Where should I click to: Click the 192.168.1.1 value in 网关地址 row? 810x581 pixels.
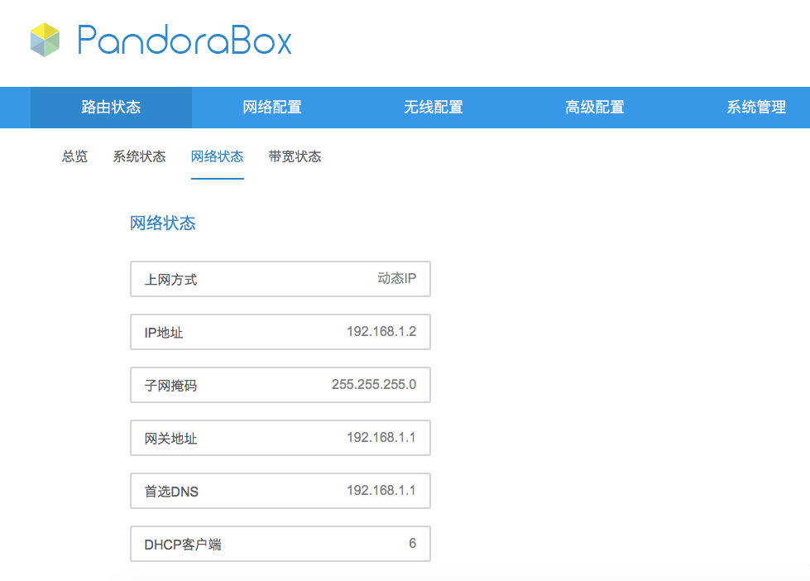point(381,437)
